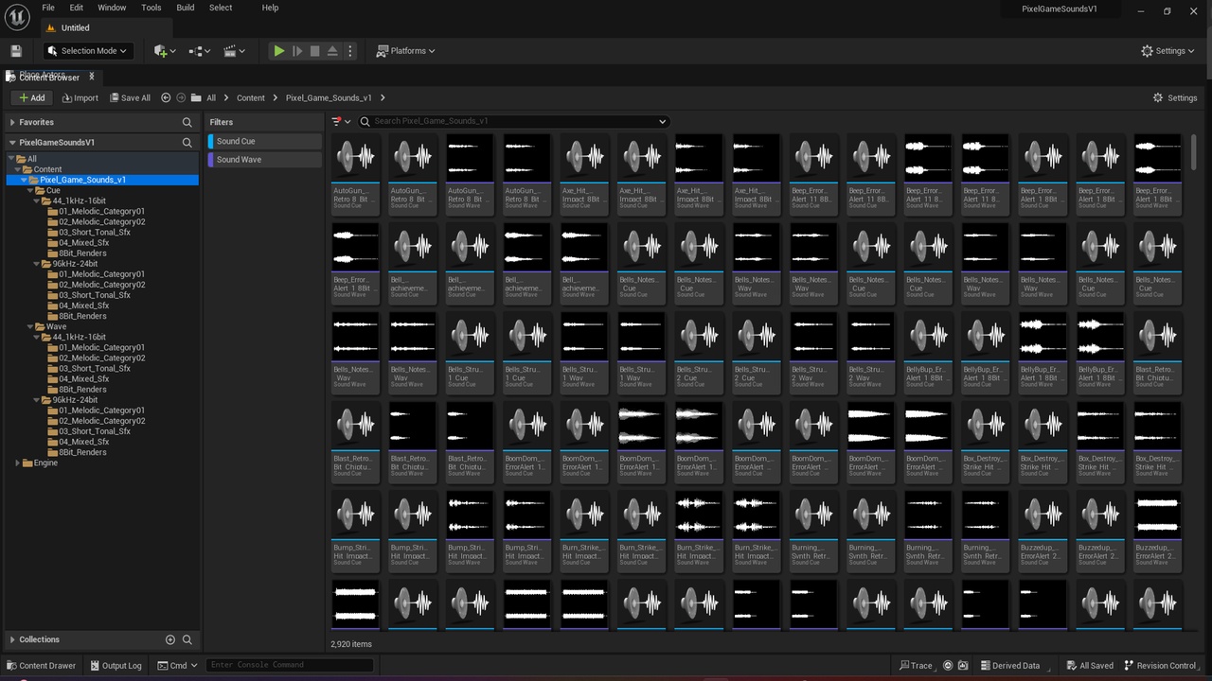Click the save level disk icon
The width and height of the screenshot is (1212, 681).
point(16,51)
